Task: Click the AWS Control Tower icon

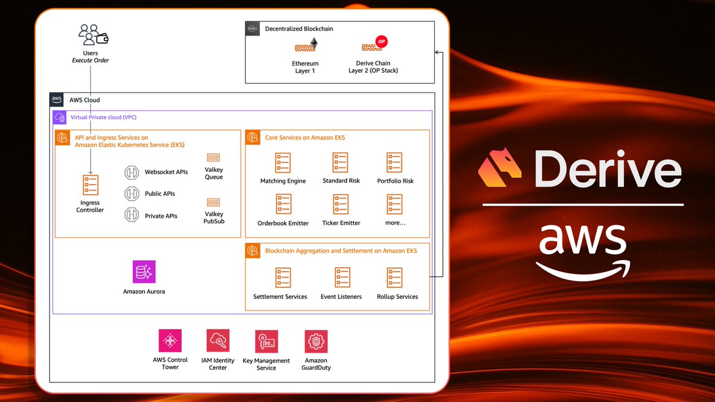Action: click(x=170, y=341)
